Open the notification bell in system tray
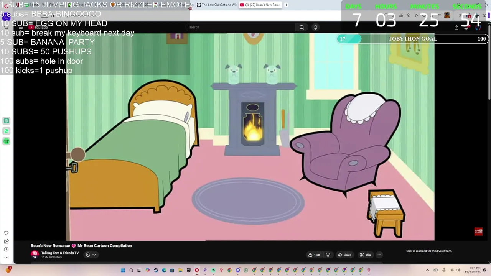The height and width of the screenshot is (276, 491). 484,270
